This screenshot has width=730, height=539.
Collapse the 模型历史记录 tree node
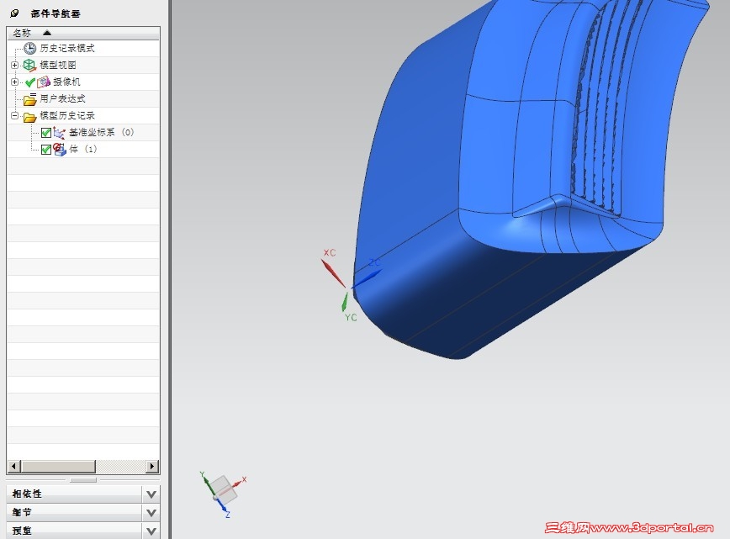14,115
